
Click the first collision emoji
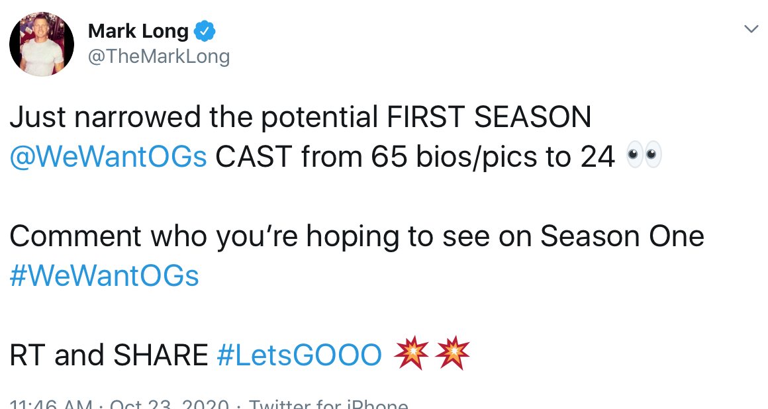(x=412, y=353)
